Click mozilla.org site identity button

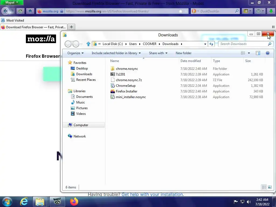(x=50, y=11)
